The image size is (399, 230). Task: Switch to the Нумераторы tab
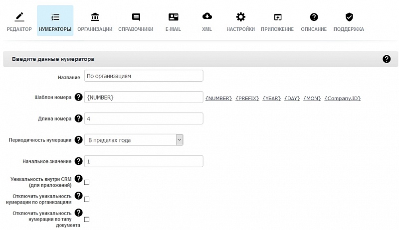55,21
